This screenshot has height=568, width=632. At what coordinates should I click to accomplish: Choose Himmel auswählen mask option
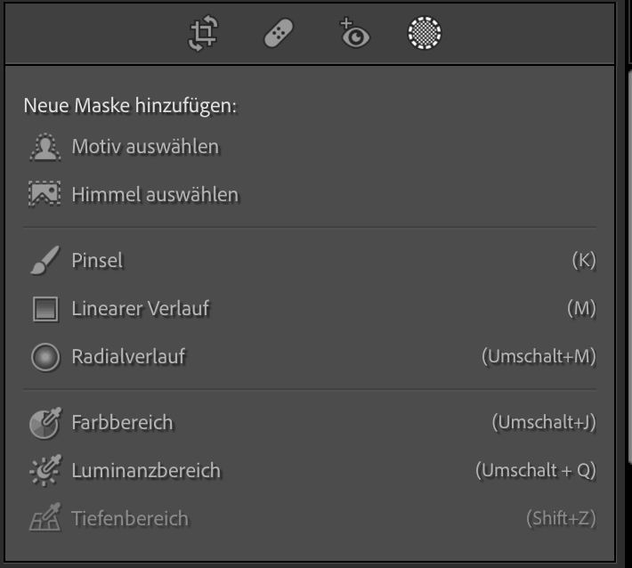(x=310, y=195)
